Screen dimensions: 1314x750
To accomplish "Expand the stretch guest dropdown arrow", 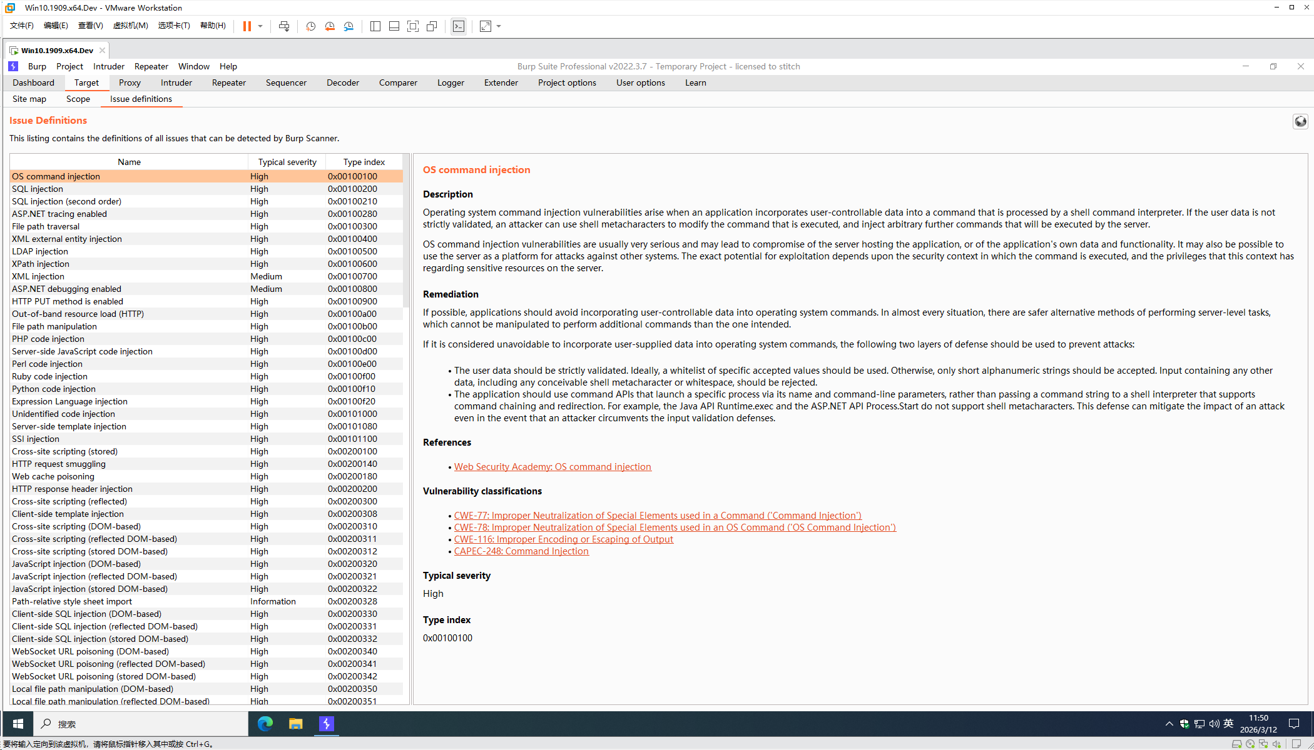I will (x=499, y=26).
